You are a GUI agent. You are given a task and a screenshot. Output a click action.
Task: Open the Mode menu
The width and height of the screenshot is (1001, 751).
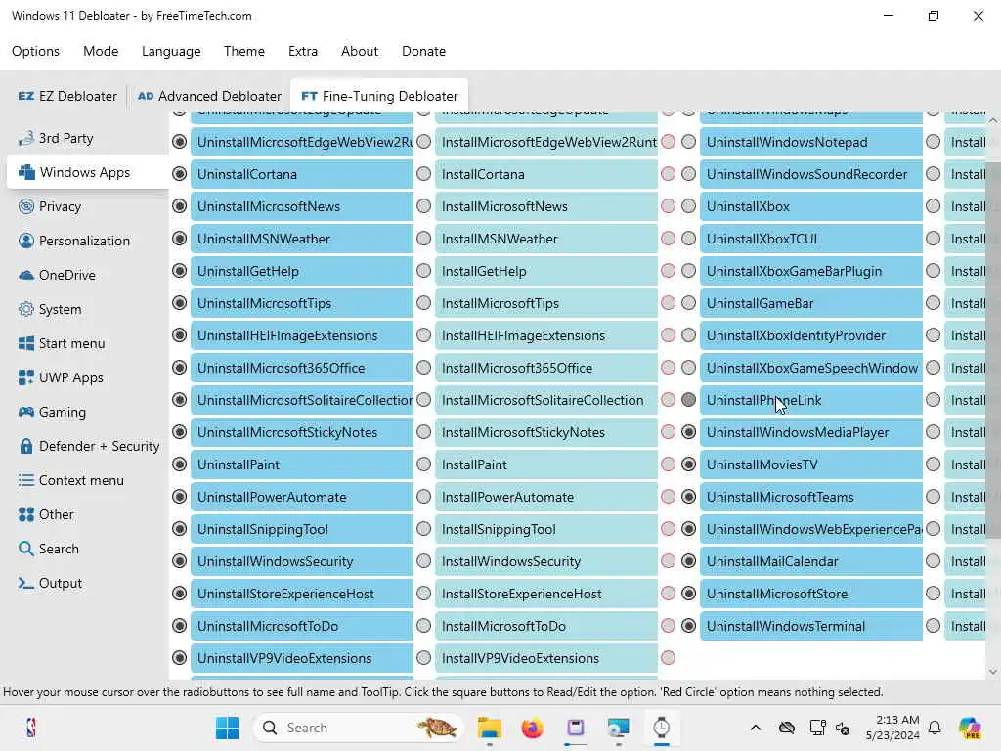[x=101, y=51]
